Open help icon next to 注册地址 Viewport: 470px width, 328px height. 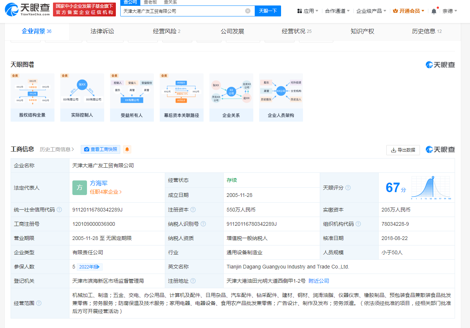click(x=193, y=281)
